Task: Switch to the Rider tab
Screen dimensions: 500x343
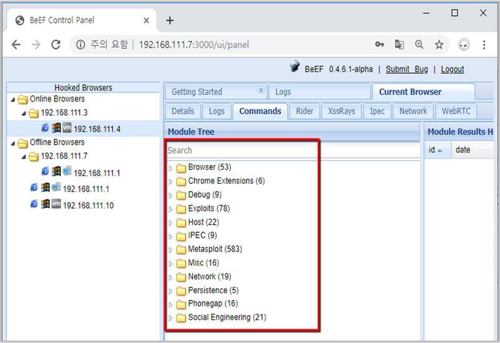Action: [x=304, y=111]
